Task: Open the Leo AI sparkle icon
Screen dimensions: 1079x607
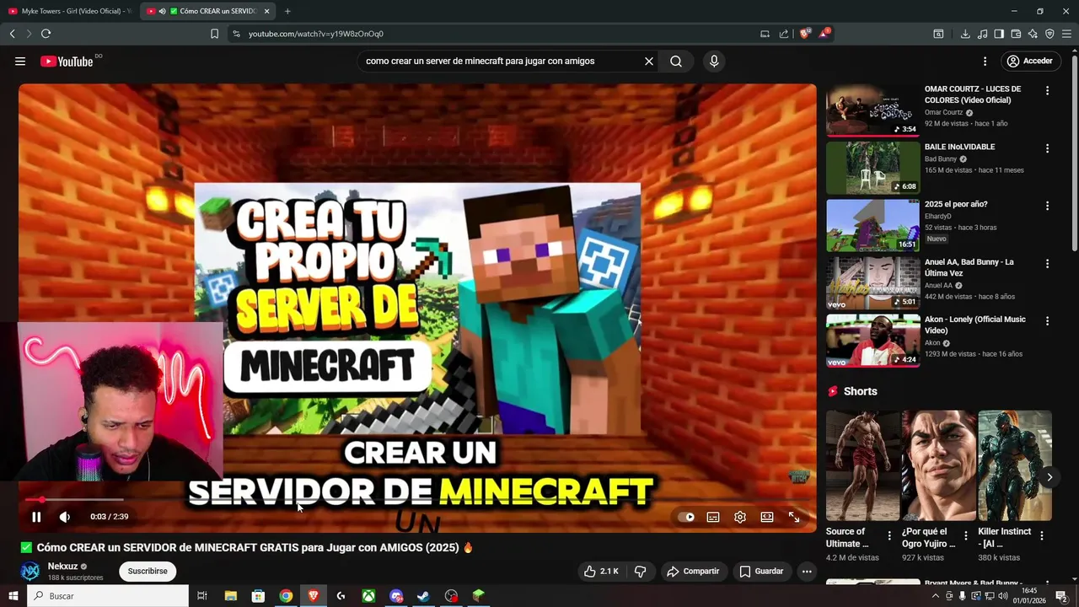Action: [1033, 34]
